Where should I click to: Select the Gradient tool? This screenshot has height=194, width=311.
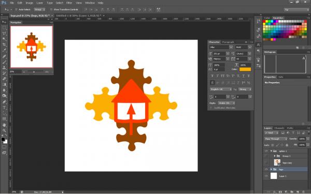[4, 84]
